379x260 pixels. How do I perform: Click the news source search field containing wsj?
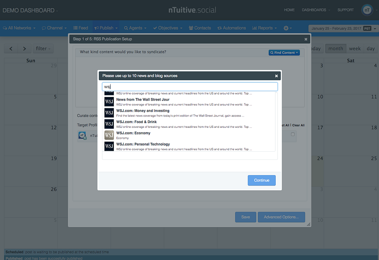coord(190,86)
